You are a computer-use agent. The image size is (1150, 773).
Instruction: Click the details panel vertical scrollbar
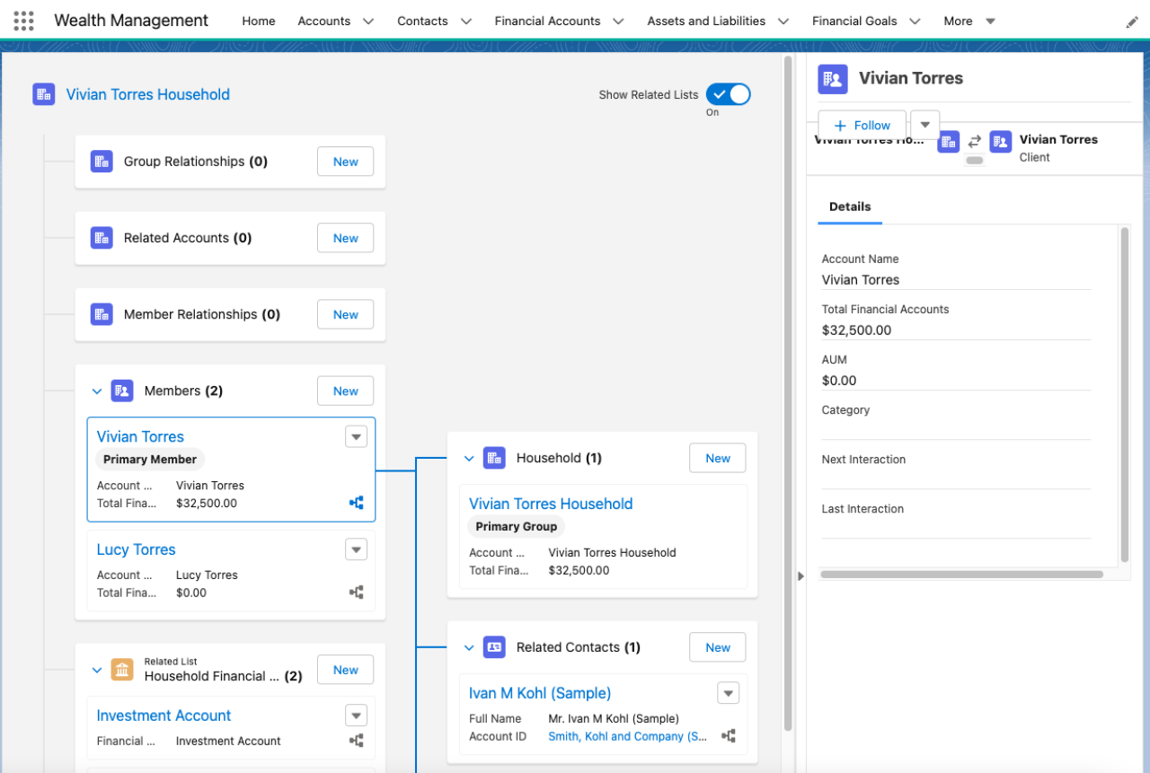1125,393
